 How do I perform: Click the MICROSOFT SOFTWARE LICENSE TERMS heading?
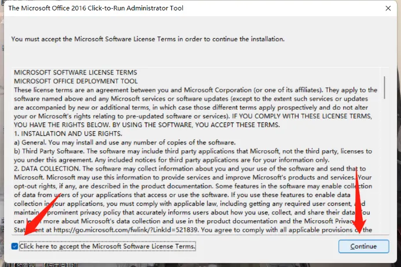coord(75,73)
